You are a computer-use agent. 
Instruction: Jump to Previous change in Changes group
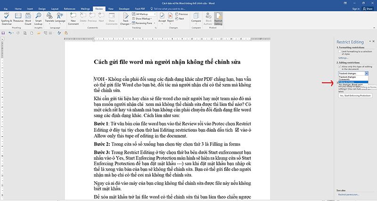181,14
